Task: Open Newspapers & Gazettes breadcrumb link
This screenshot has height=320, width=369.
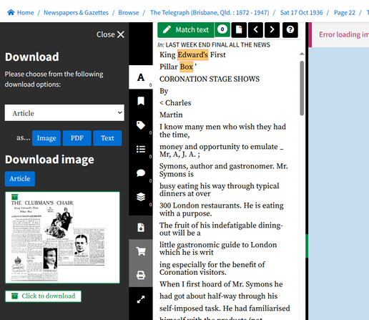Action: coord(76,13)
